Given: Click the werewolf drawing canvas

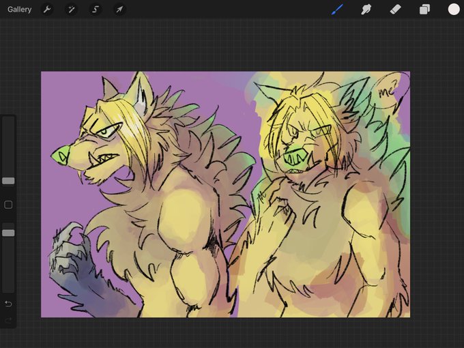Looking at the screenshot, I should [225, 194].
